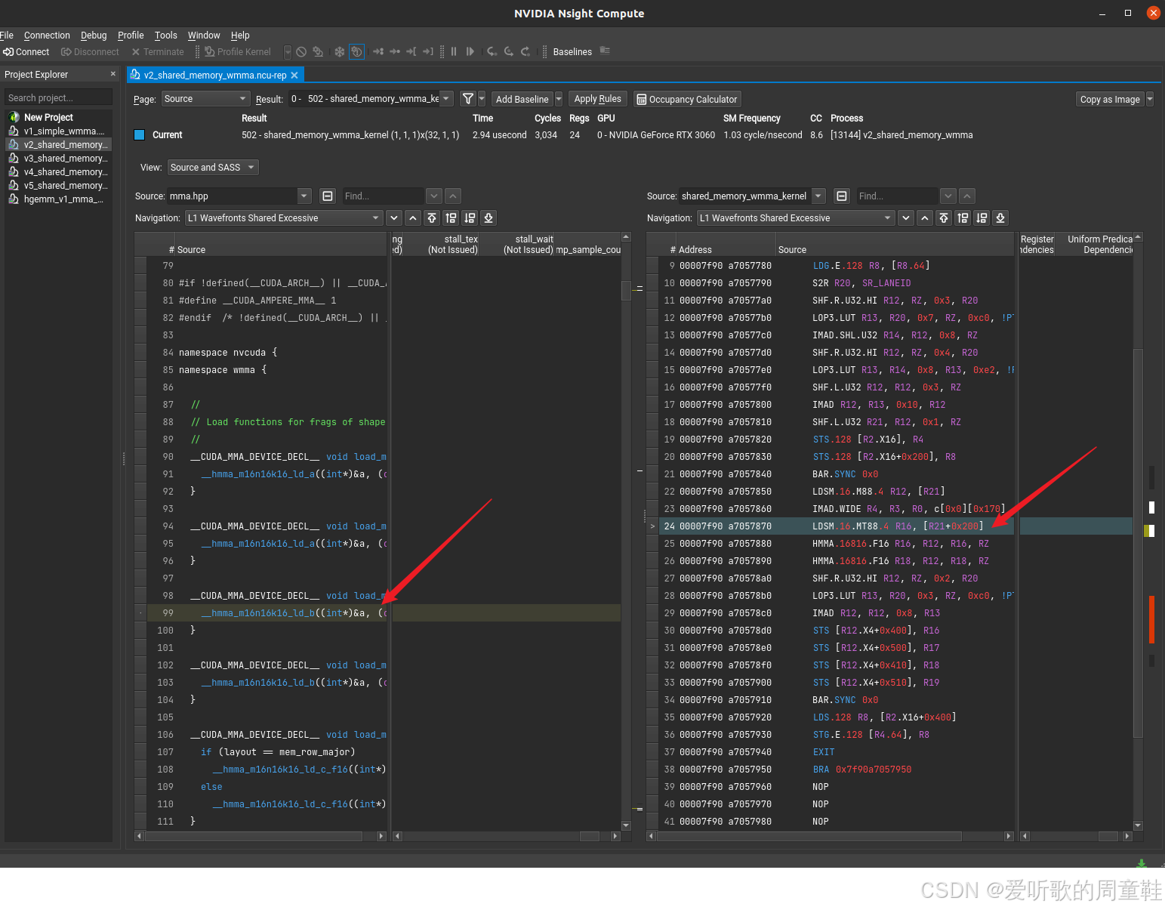This screenshot has height=910, width=1165.
Task: Click previous-value up chevron in right Navigation
Action: click(925, 218)
